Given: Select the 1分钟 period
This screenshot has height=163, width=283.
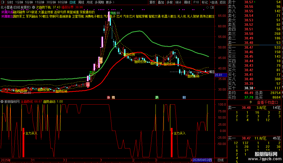Looking at the screenshot, I should point(19,2).
